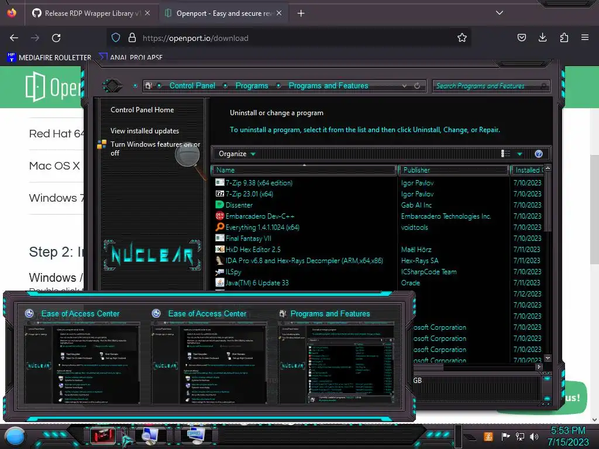Go back with the browser back arrow

coord(14,38)
